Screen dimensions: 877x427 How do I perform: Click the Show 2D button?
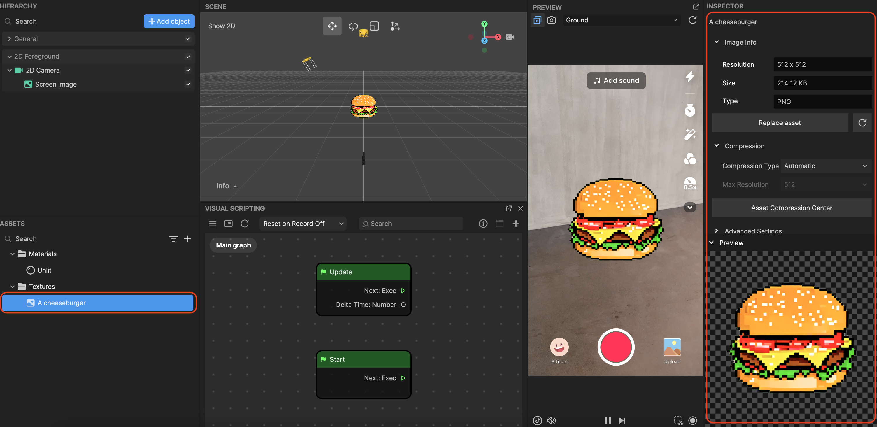coord(222,26)
